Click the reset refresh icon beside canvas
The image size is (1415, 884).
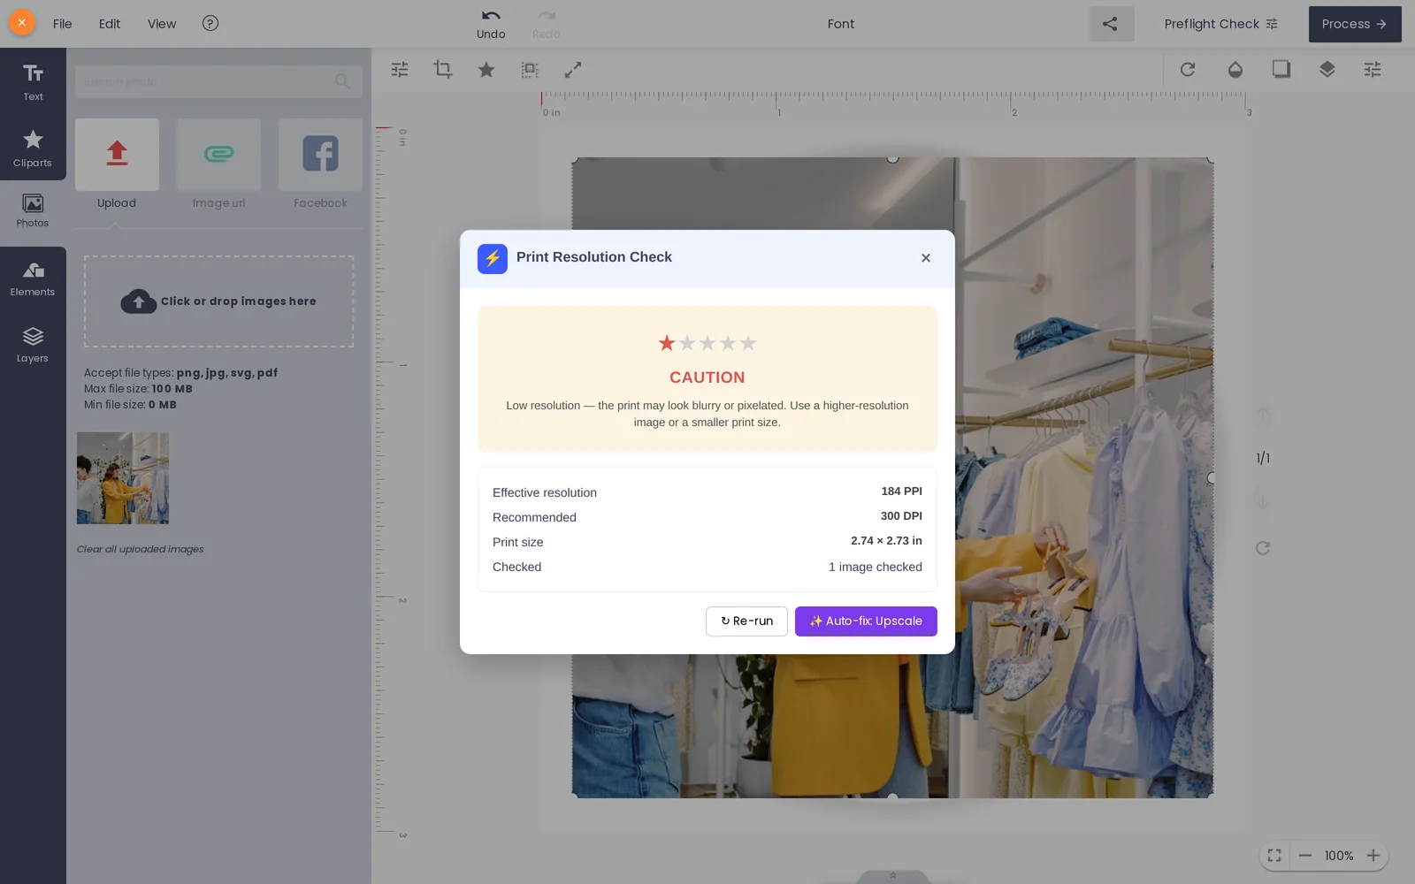pos(1263,548)
